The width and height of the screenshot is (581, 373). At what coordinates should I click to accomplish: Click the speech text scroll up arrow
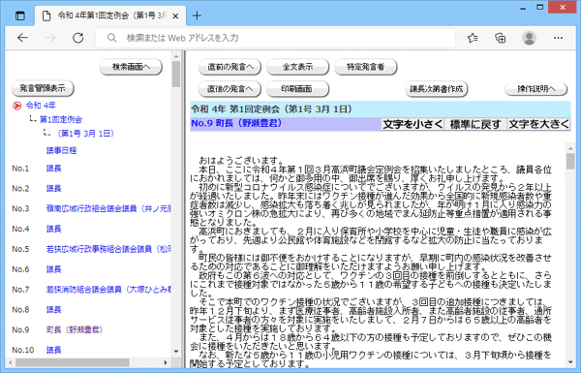tap(570, 148)
